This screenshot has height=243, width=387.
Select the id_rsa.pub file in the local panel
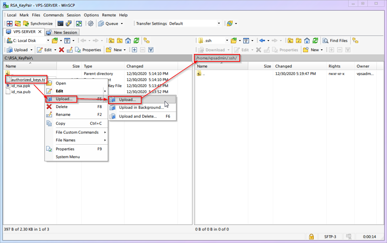coord(21,92)
